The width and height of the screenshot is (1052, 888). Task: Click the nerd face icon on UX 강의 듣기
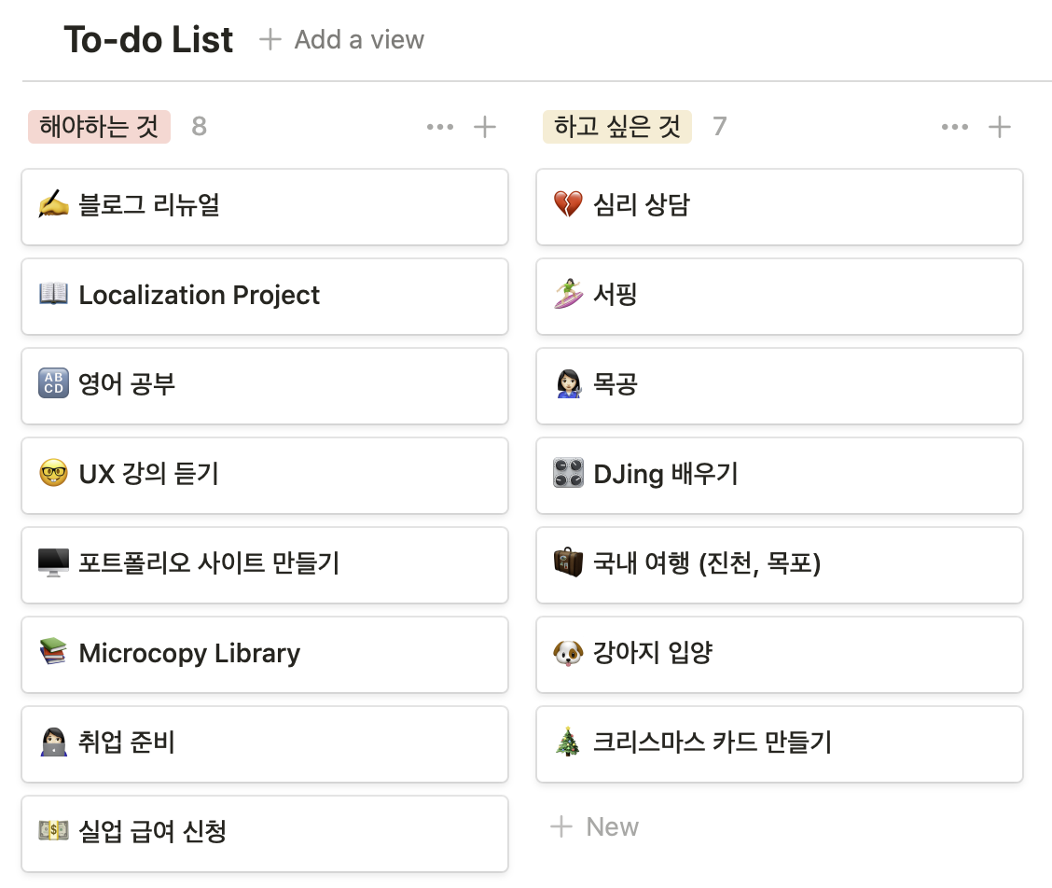(x=54, y=473)
